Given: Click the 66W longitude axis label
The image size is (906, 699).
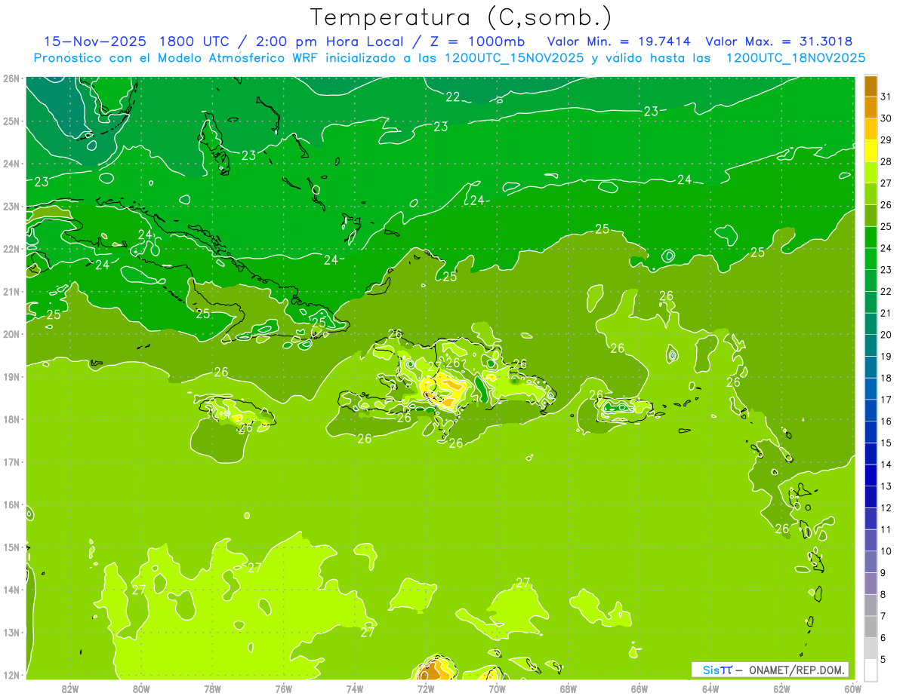Looking at the screenshot, I should coord(639,688).
